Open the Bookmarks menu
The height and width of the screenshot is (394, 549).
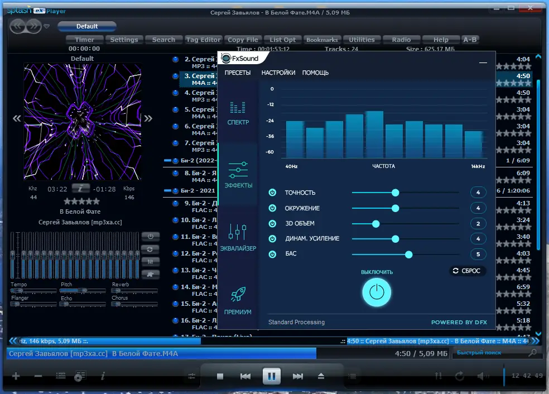point(322,40)
